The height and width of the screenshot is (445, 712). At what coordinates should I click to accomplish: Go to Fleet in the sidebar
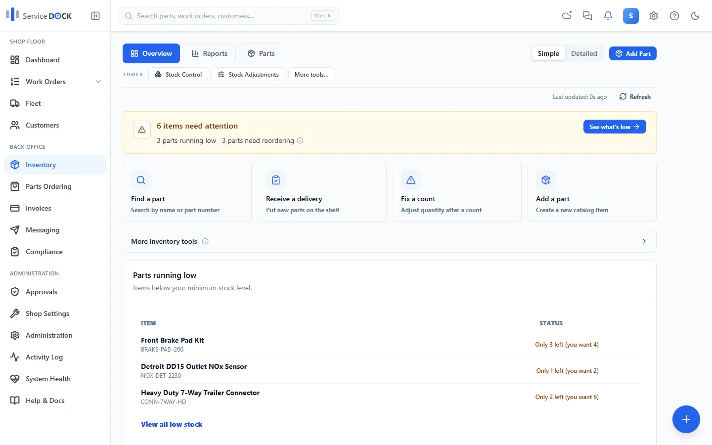point(55,103)
